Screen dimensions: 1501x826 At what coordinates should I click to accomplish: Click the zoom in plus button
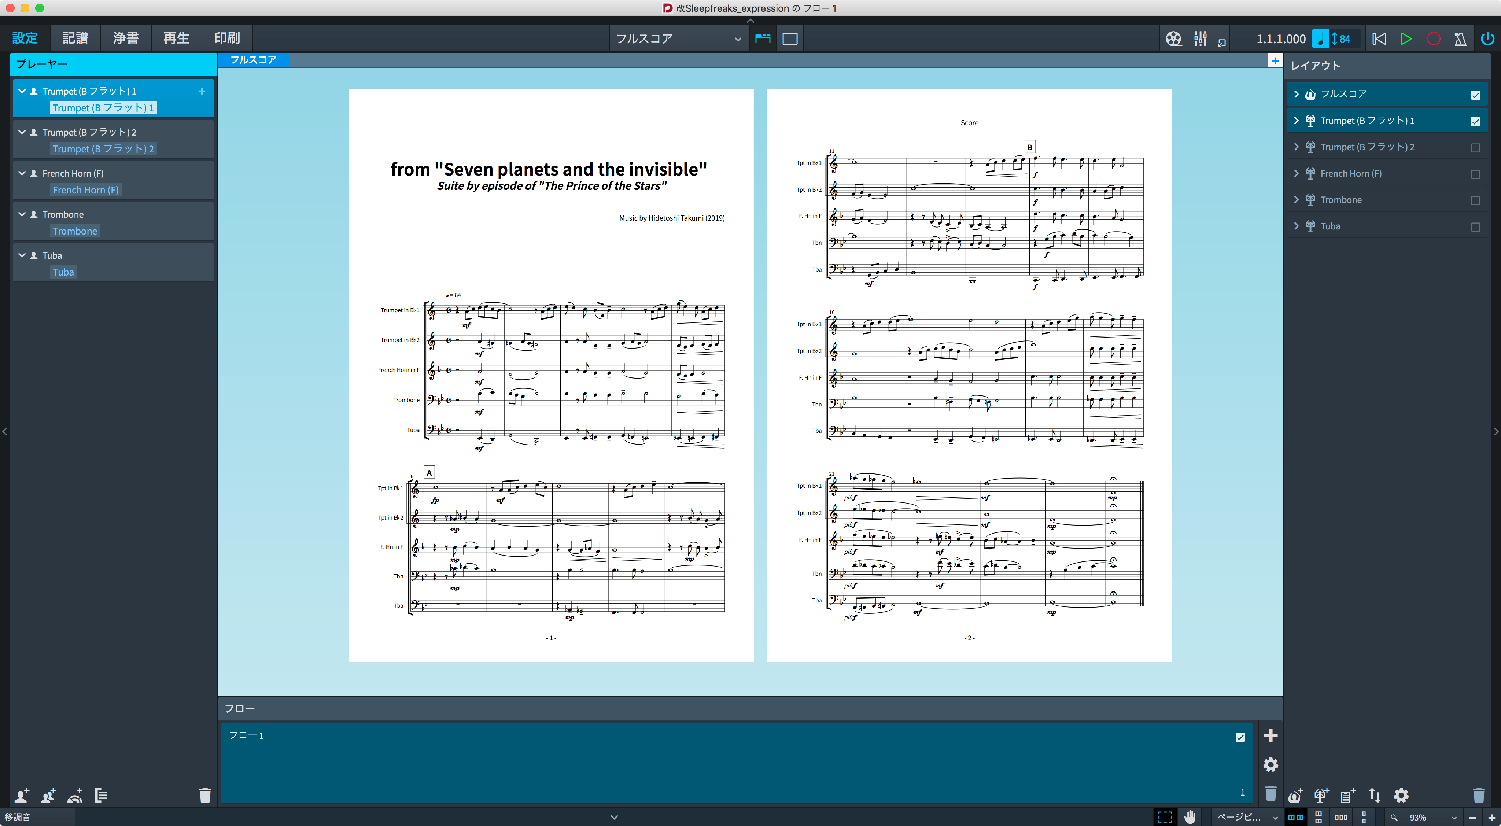(x=1492, y=817)
